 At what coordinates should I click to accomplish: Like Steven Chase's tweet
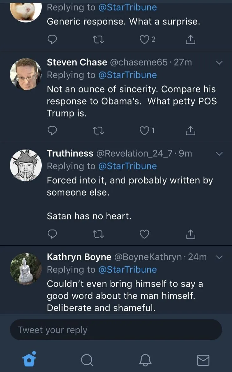click(x=144, y=131)
